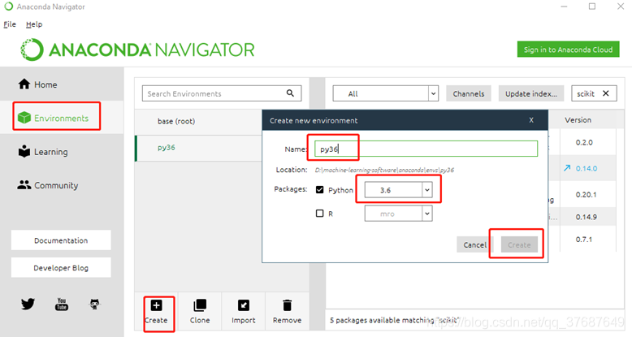
Task: Click Sign in to Anaconda Cloud
Action: point(569,50)
